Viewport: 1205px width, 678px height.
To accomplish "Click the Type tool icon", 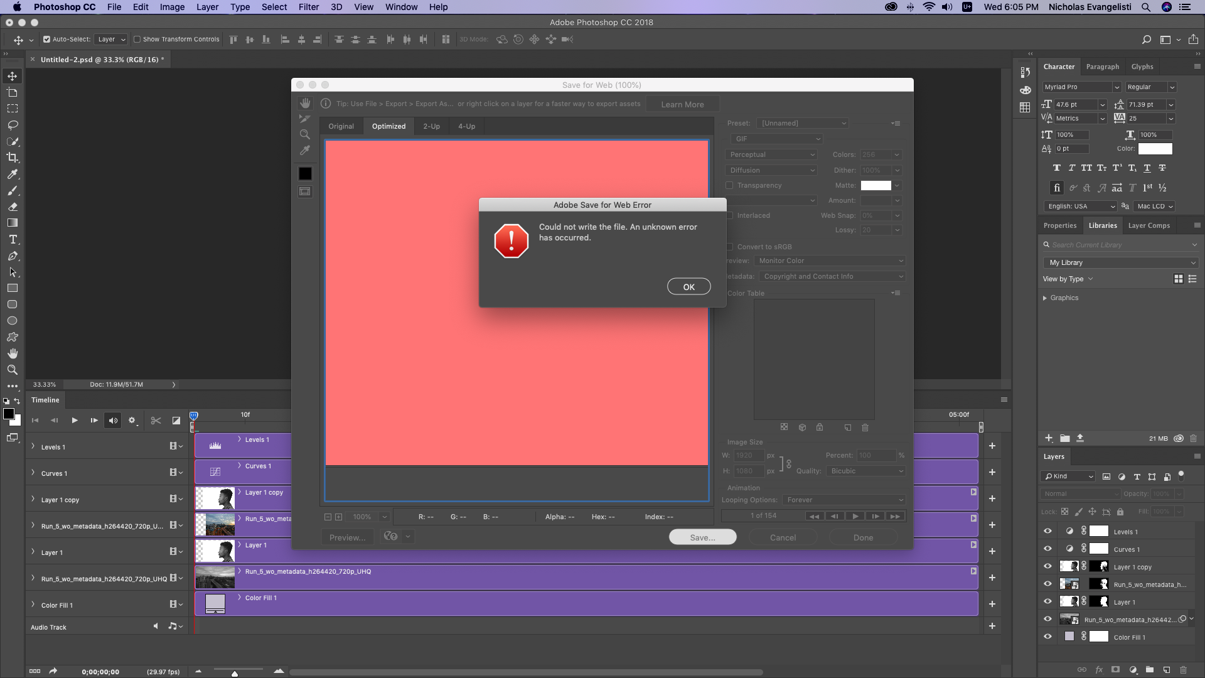I will point(13,240).
